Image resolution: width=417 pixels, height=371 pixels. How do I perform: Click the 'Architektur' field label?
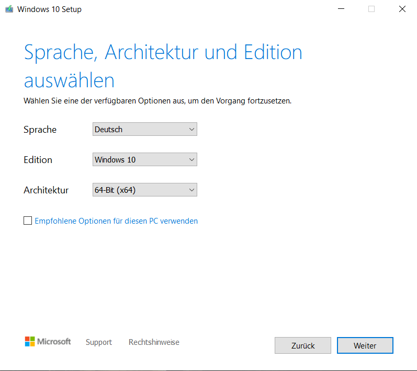coord(46,190)
